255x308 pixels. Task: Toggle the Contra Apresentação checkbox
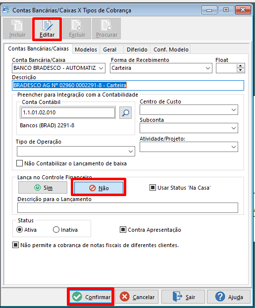[x=123, y=229]
